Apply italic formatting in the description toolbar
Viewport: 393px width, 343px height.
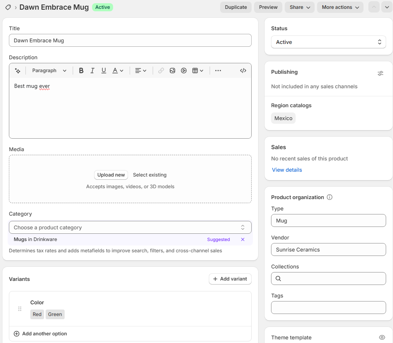[92, 70]
